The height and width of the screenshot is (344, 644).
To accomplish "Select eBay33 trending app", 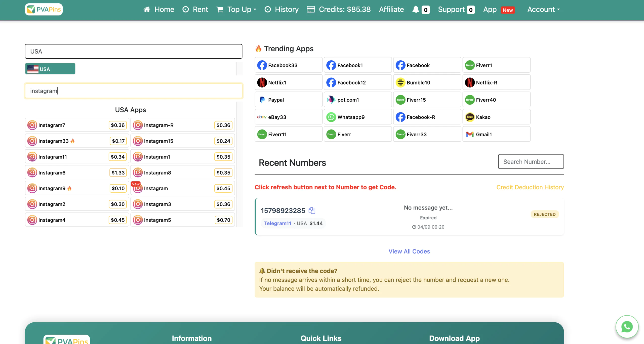I will (289, 117).
